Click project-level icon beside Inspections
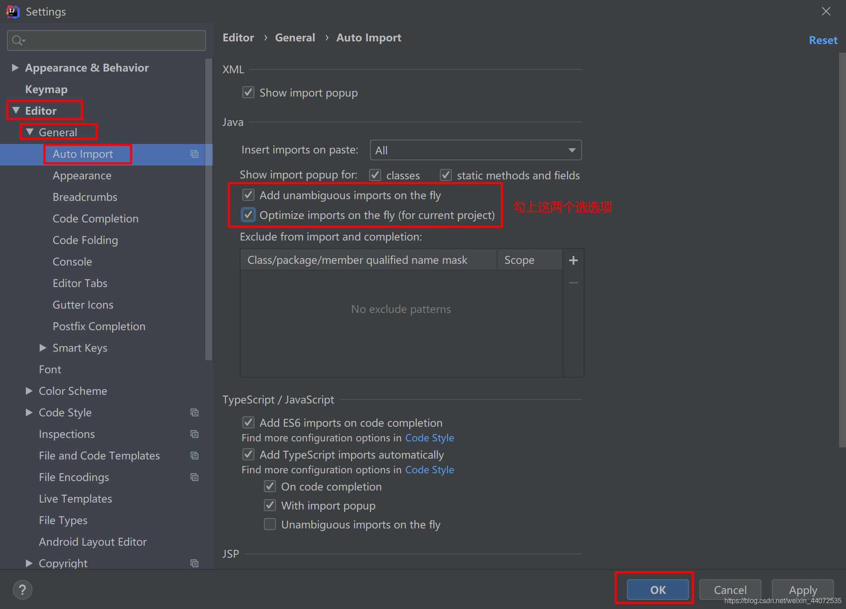This screenshot has height=609, width=846. tap(194, 434)
